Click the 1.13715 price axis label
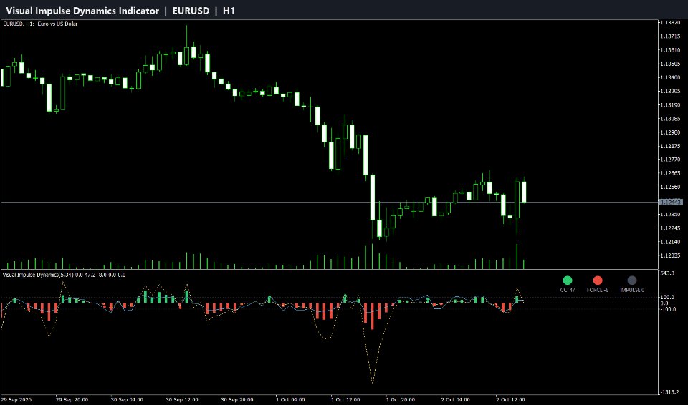The image size is (688, 405). pos(671,36)
